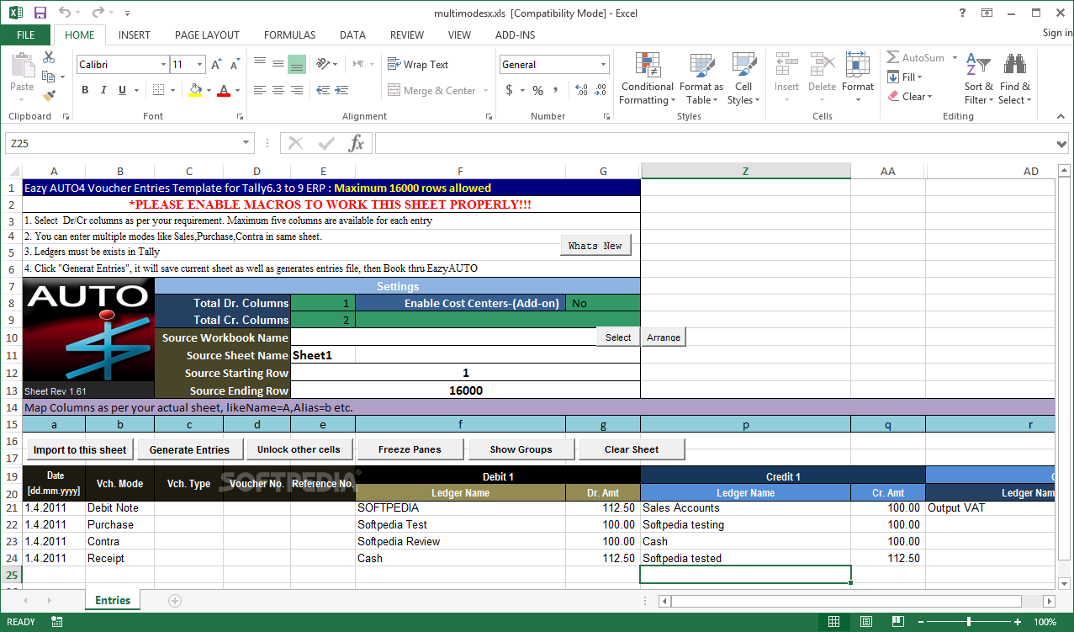Select the Entries sheet tab

click(x=113, y=601)
